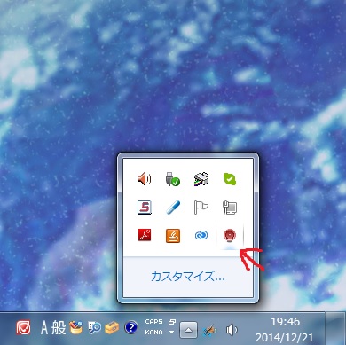Click the red S tray icon
346x345 pixels.
[x=145, y=208]
